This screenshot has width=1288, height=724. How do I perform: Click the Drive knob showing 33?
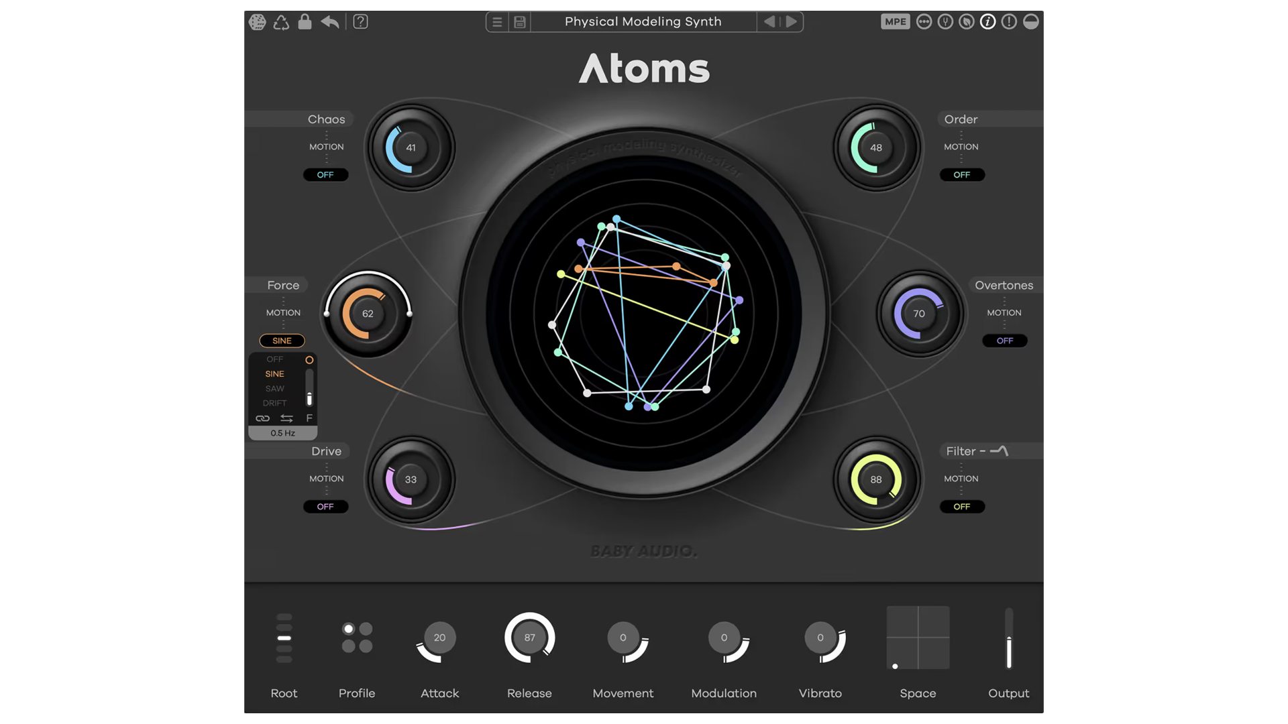[411, 479]
